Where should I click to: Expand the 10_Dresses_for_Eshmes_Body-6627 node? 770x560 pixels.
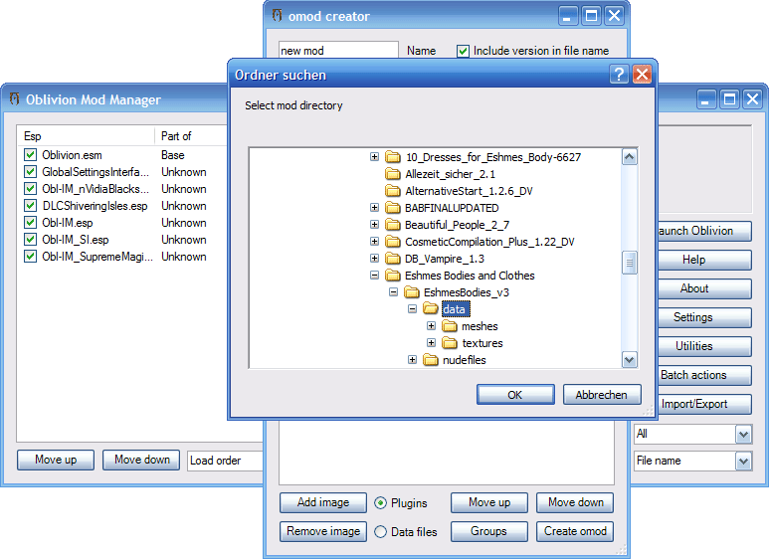click(374, 157)
